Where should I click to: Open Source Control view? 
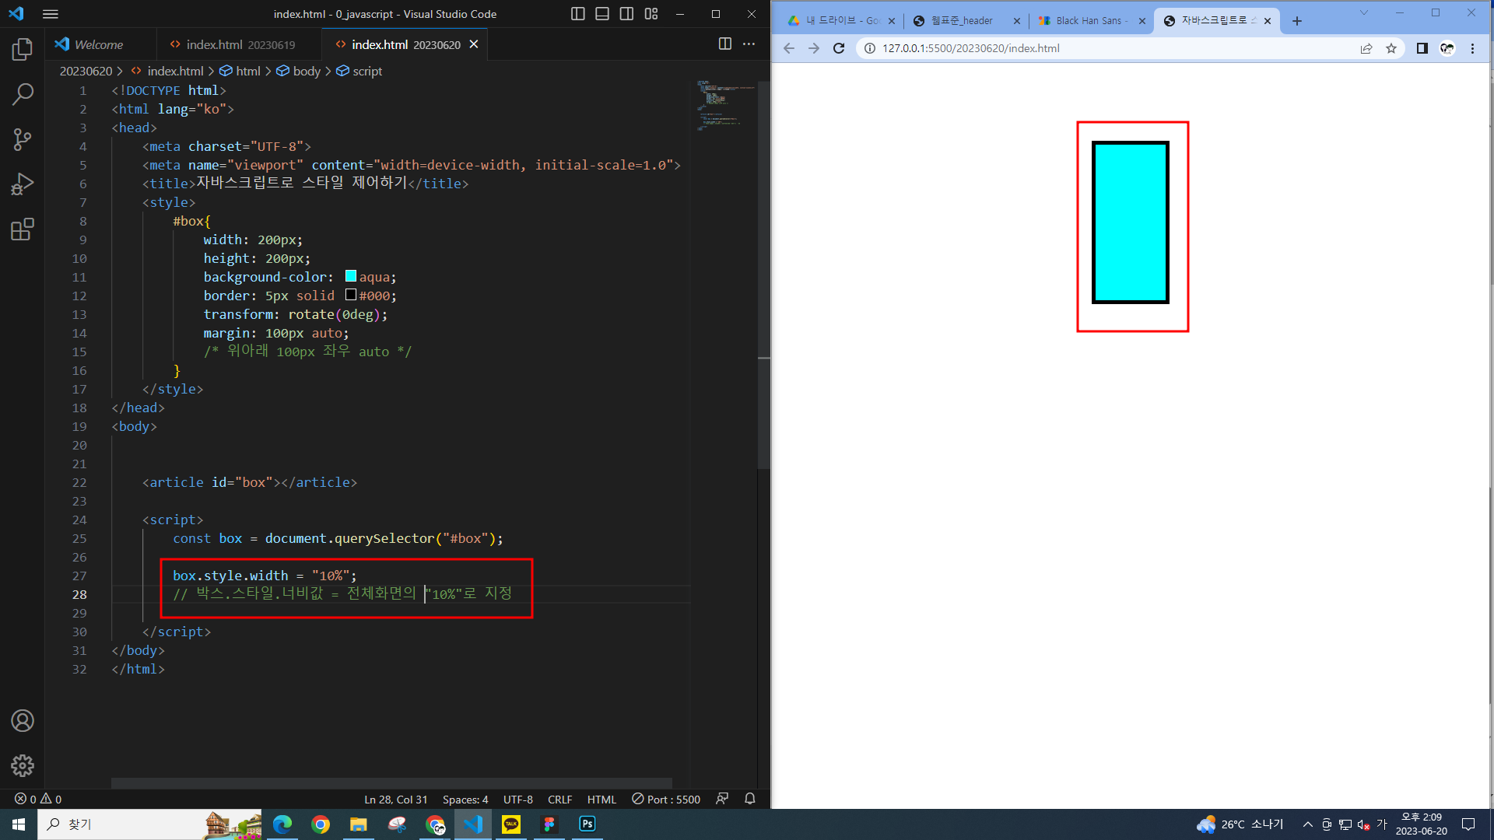pos(23,139)
